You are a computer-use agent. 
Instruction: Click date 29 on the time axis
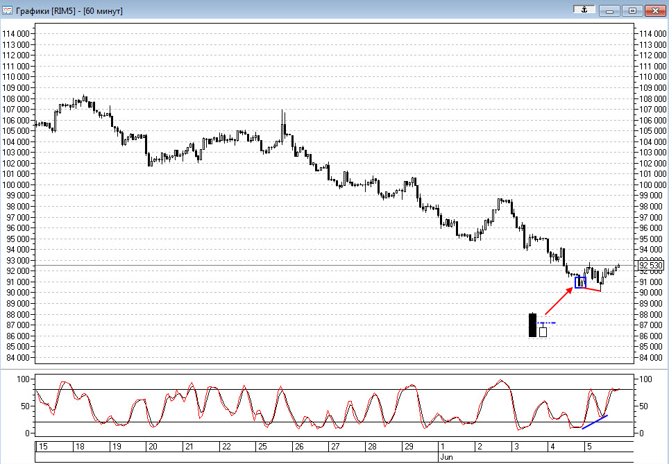coord(409,447)
